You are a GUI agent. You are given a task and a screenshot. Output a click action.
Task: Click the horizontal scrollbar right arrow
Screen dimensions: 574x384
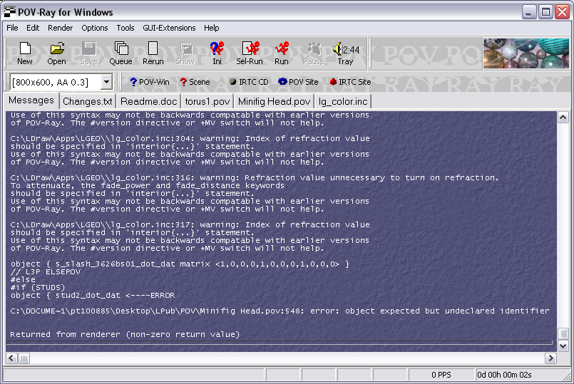[x=550, y=358]
